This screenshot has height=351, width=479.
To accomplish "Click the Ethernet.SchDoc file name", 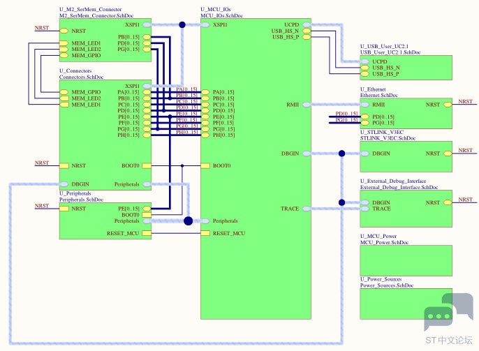I will [x=378, y=95].
